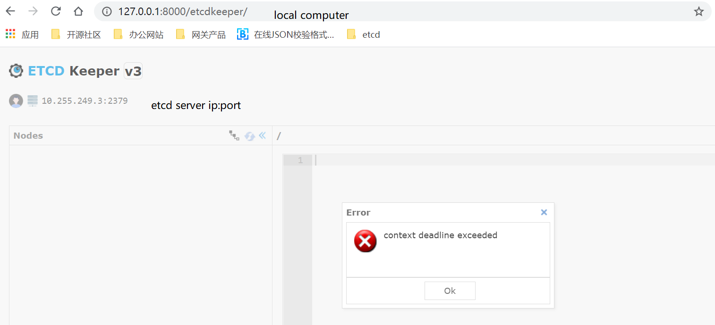Viewport: 715px width, 325px height.
Task: Close the Error dialog with the X
Action: click(544, 212)
